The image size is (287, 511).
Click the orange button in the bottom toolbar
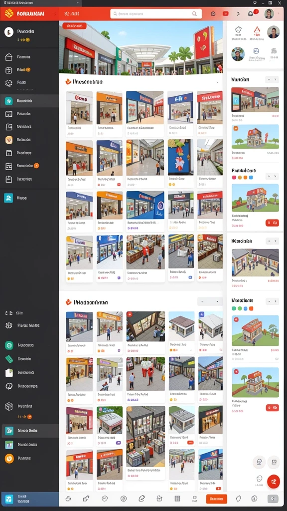click(216, 499)
